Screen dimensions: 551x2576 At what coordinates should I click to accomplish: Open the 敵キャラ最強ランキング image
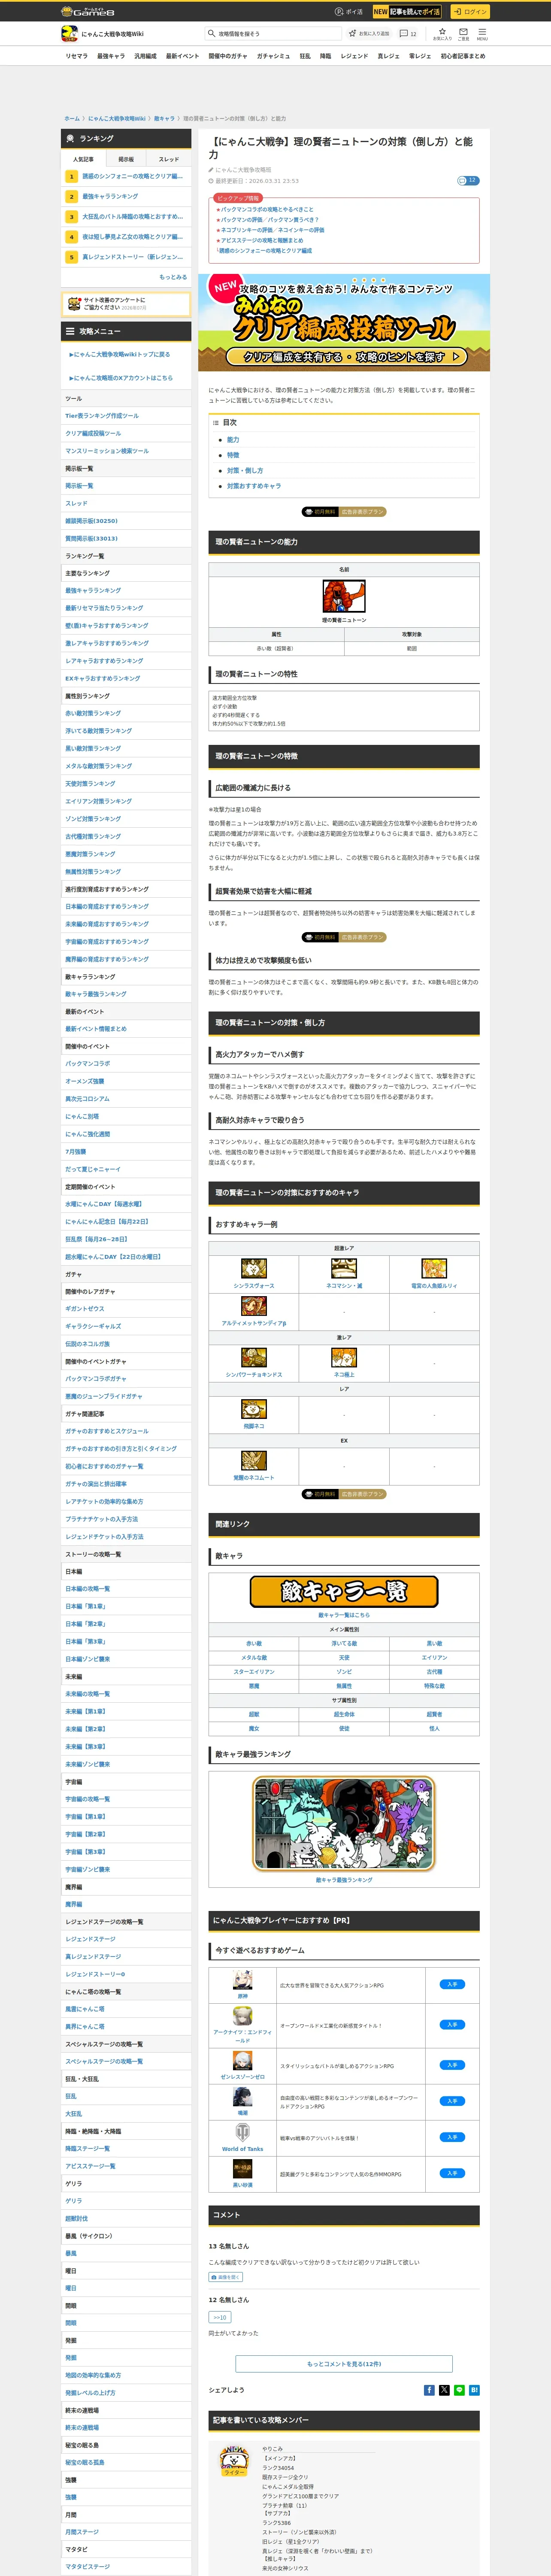click(344, 1823)
